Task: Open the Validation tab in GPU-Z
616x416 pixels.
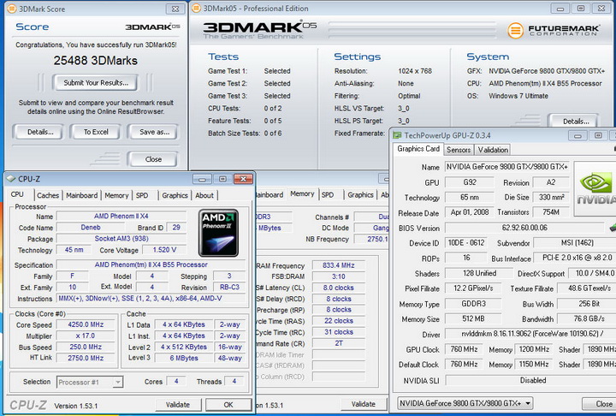Action: point(494,150)
